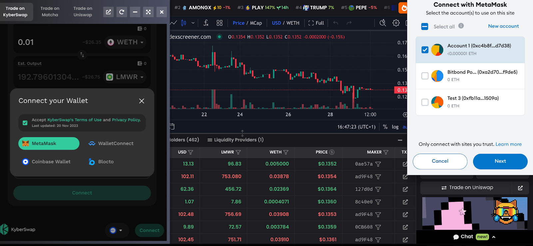
Task: Close the Connect your Wallet dialog
Action: tap(142, 101)
